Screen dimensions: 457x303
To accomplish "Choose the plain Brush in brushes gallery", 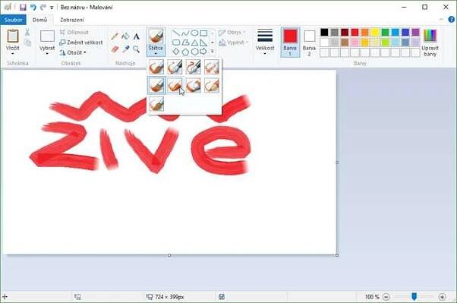I will (x=156, y=67).
